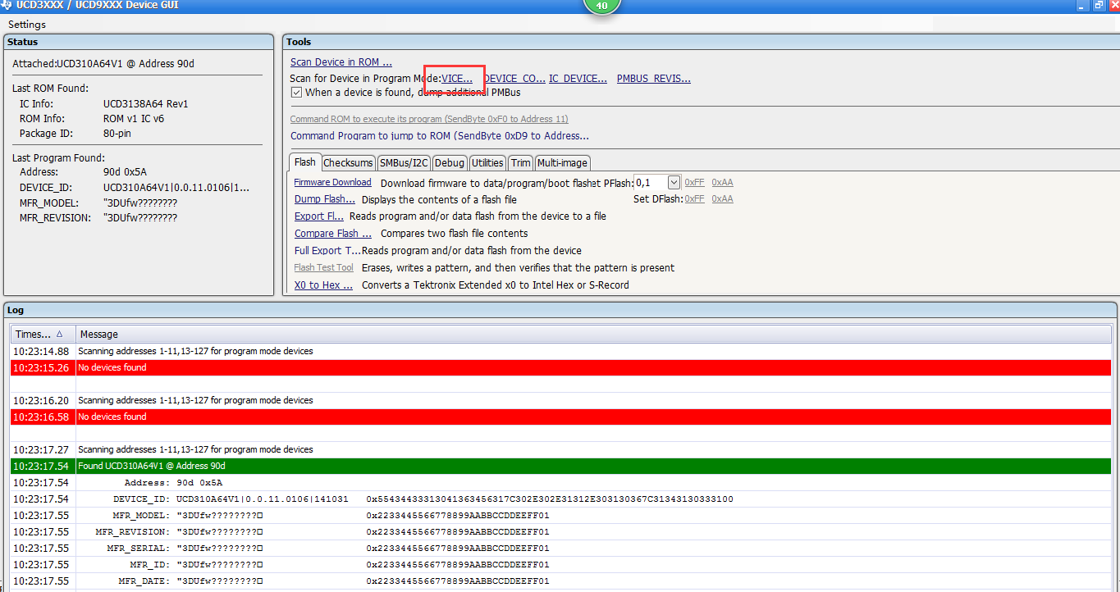Switch to the Flash tab

[x=305, y=162]
